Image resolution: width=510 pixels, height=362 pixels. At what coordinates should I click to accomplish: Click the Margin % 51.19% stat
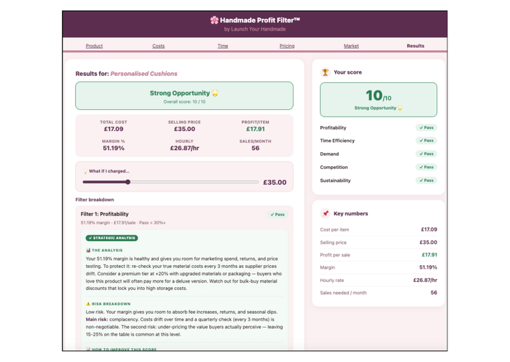[114, 146]
